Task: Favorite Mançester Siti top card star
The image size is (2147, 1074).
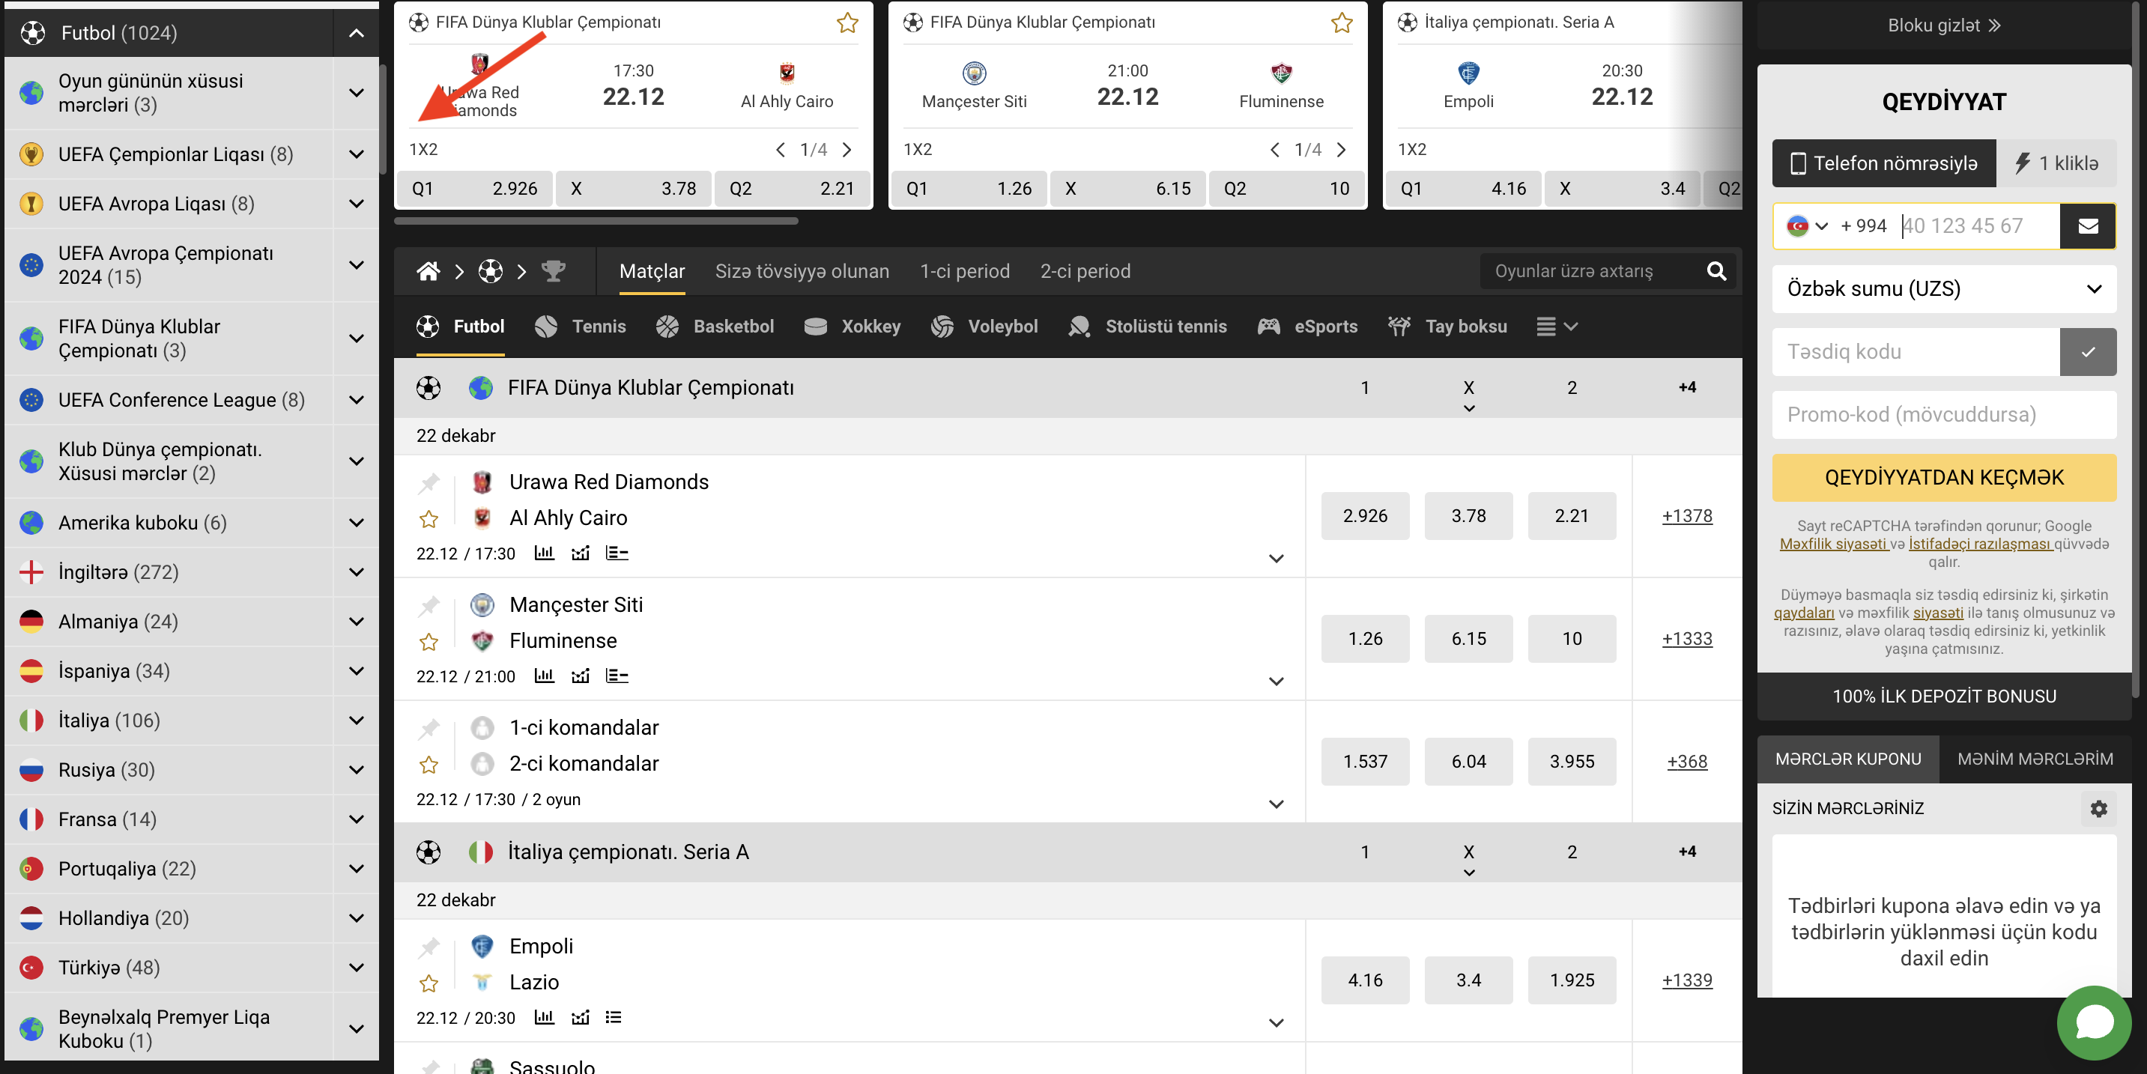Action: (1342, 22)
